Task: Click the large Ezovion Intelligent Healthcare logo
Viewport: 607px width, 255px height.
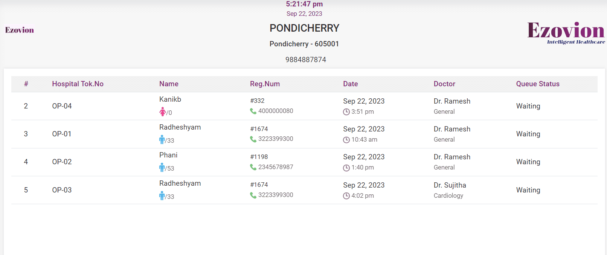Action: (566, 33)
